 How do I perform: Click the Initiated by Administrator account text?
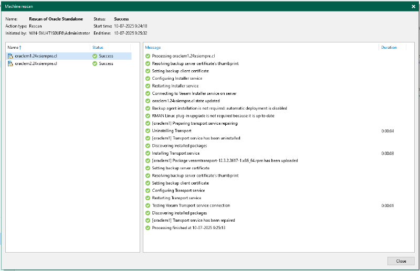[59, 33]
